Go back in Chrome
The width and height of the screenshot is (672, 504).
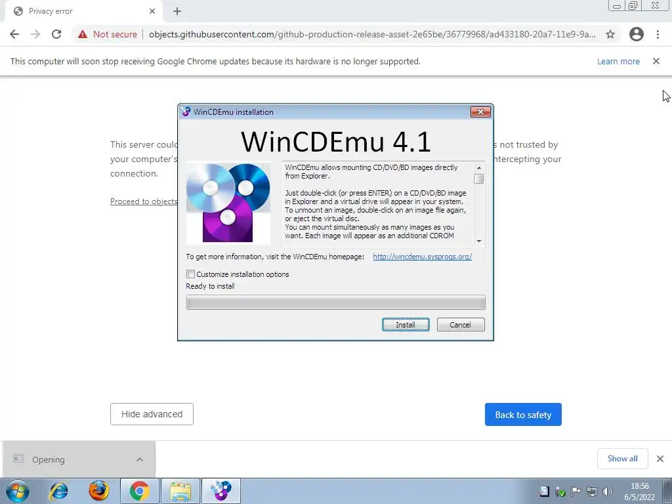(x=14, y=34)
